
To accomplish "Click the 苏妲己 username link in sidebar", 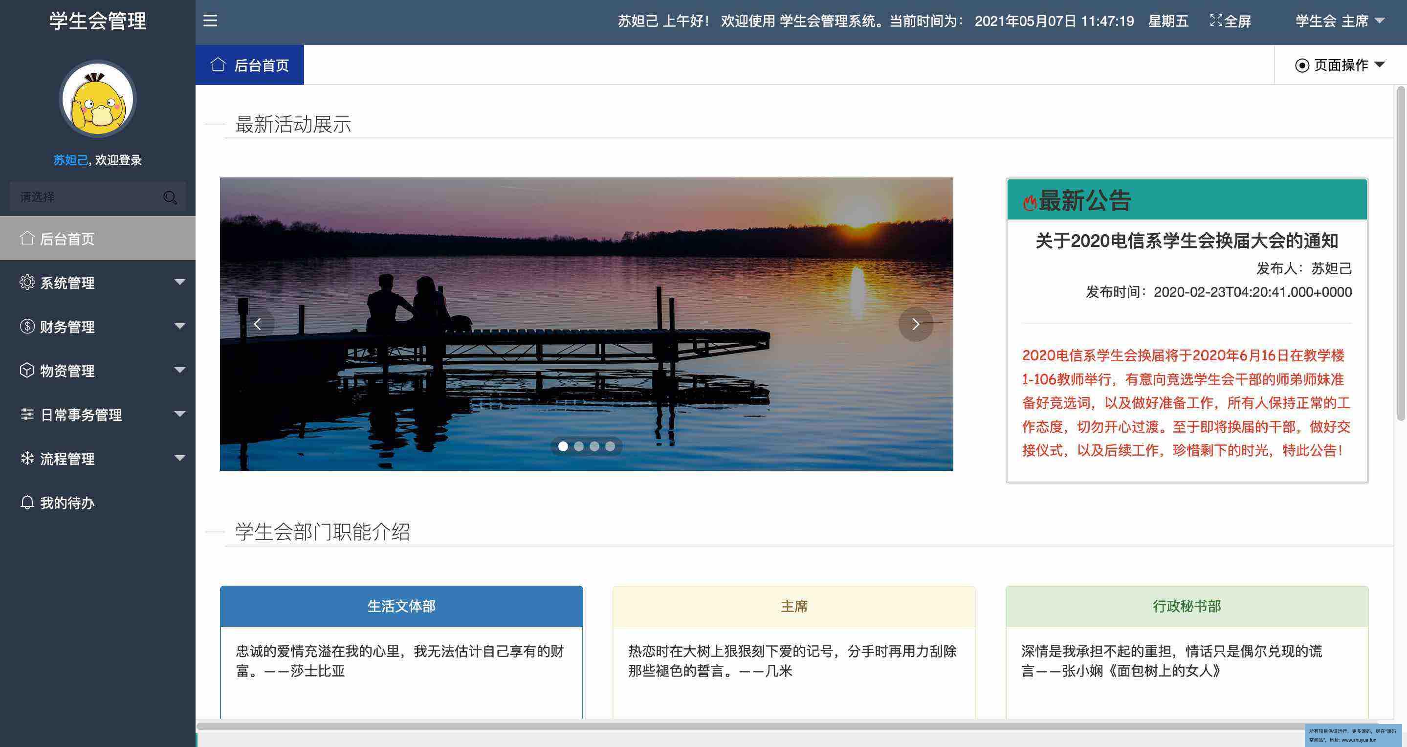I will pos(70,160).
